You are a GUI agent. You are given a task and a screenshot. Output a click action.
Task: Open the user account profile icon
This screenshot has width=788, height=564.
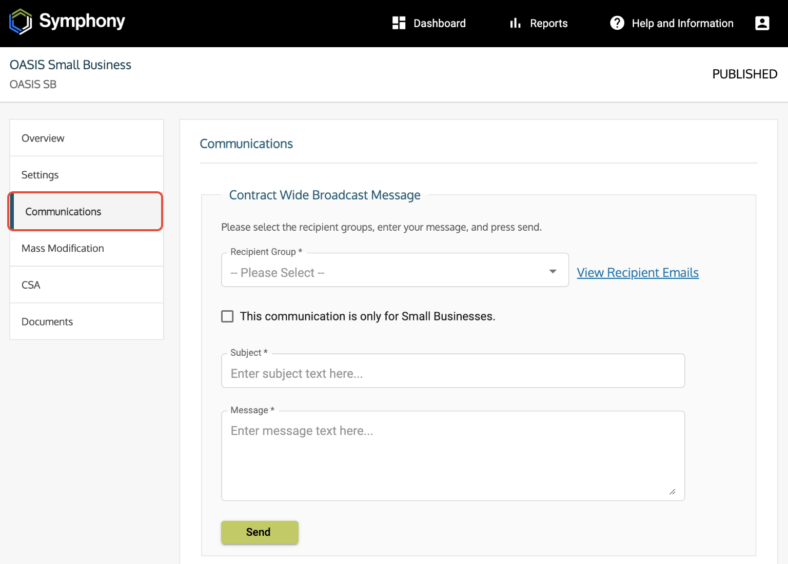tap(762, 23)
